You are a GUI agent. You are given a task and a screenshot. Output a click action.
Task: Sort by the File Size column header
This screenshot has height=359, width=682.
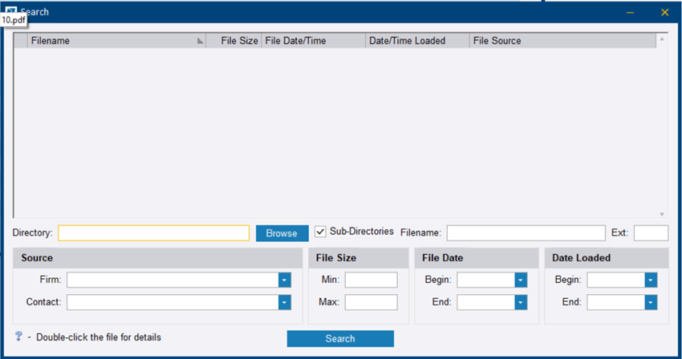(x=239, y=41)
